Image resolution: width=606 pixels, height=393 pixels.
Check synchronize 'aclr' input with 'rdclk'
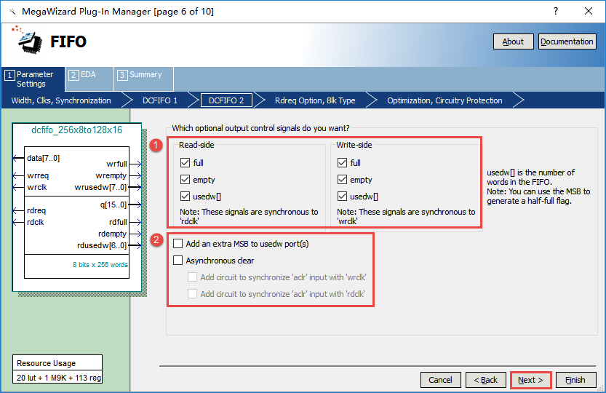(192, 294)
